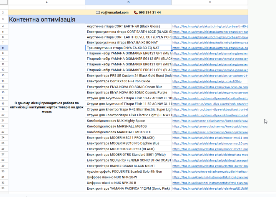Select the row 33 header
This screenshot has width=276, height=197.
pos(4,189)
